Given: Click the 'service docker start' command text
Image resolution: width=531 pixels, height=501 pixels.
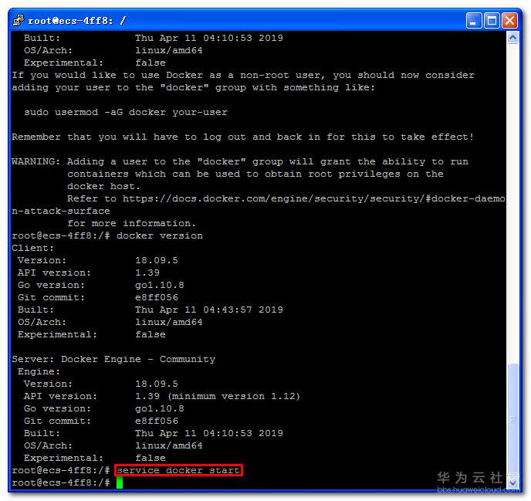Looking at the screenshot, I should click(178, 470).
